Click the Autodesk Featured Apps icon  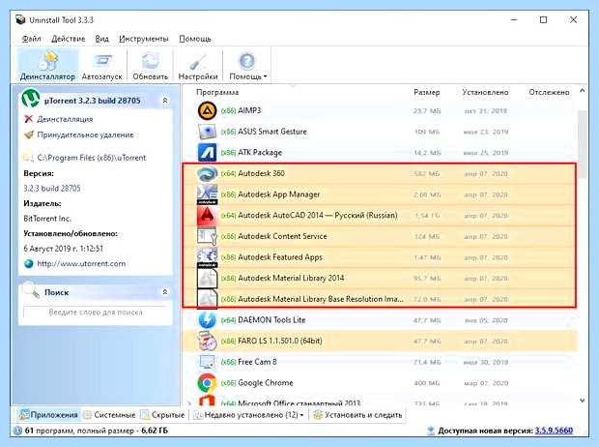click(208, 257)
